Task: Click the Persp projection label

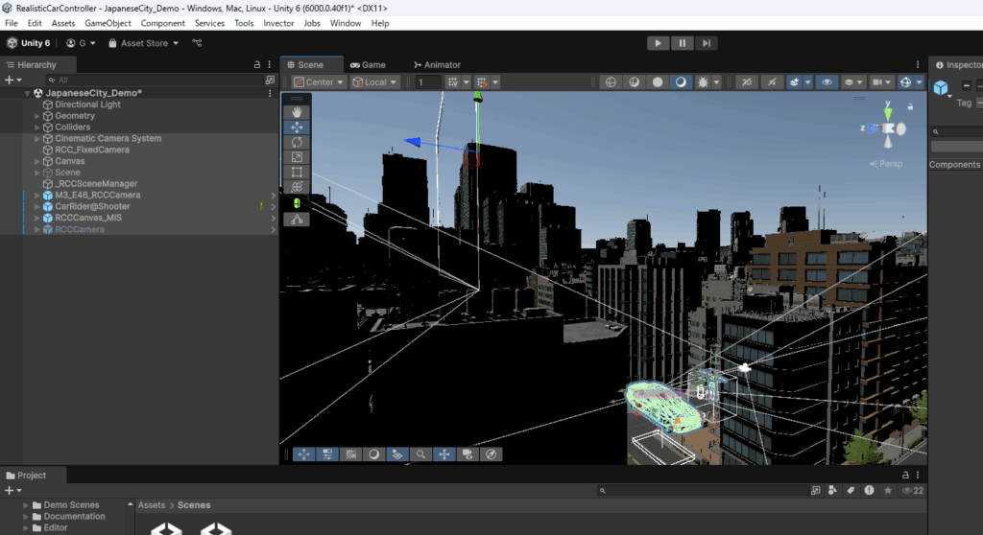Action: [x=890, y=164]
